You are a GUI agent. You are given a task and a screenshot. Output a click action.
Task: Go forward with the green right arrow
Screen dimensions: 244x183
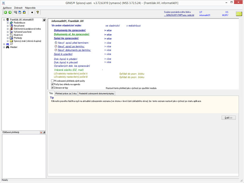pyautogui.click(x=10, y=12)
